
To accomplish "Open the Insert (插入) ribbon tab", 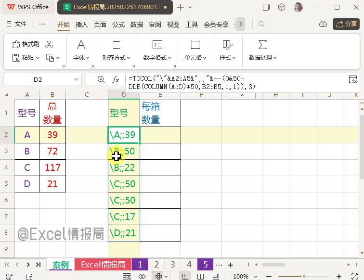I will point(82,24).
